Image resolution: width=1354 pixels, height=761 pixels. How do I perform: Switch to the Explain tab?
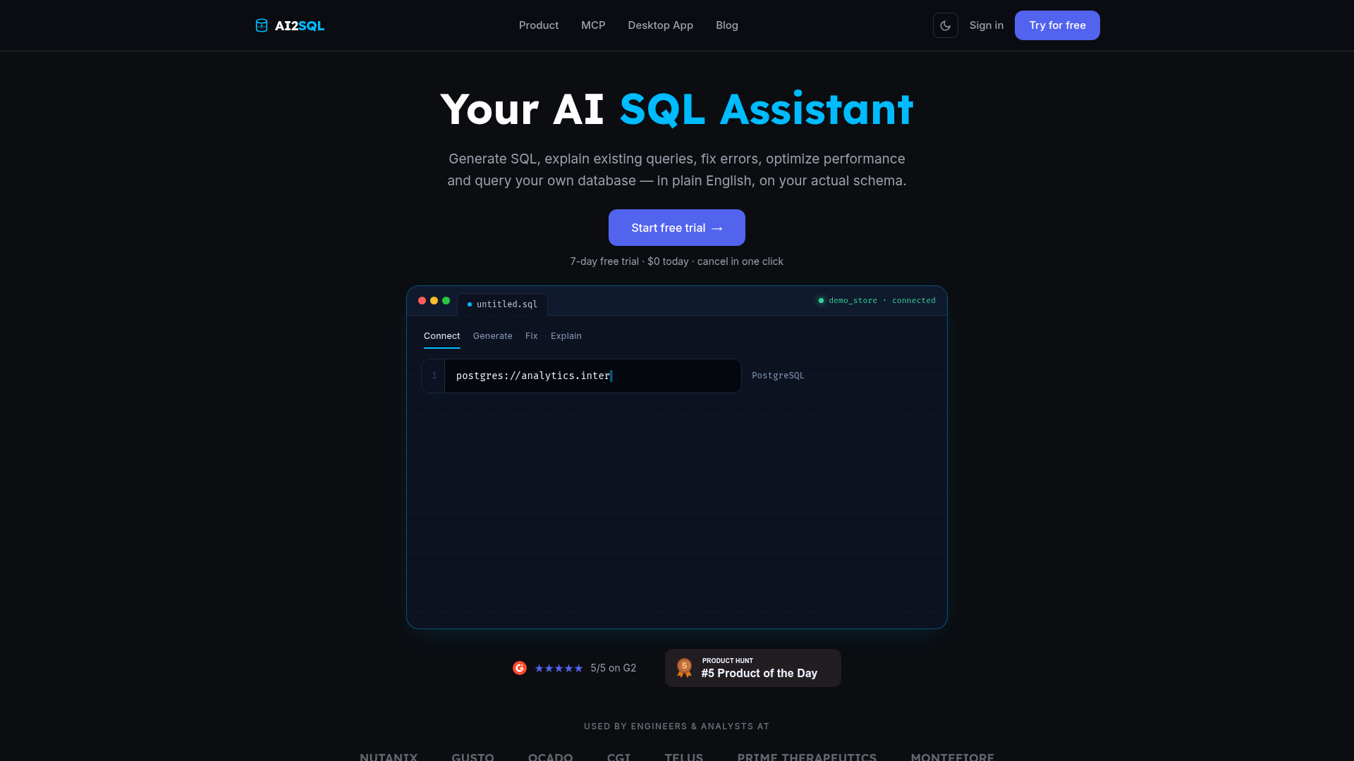(x=566, y=336)
